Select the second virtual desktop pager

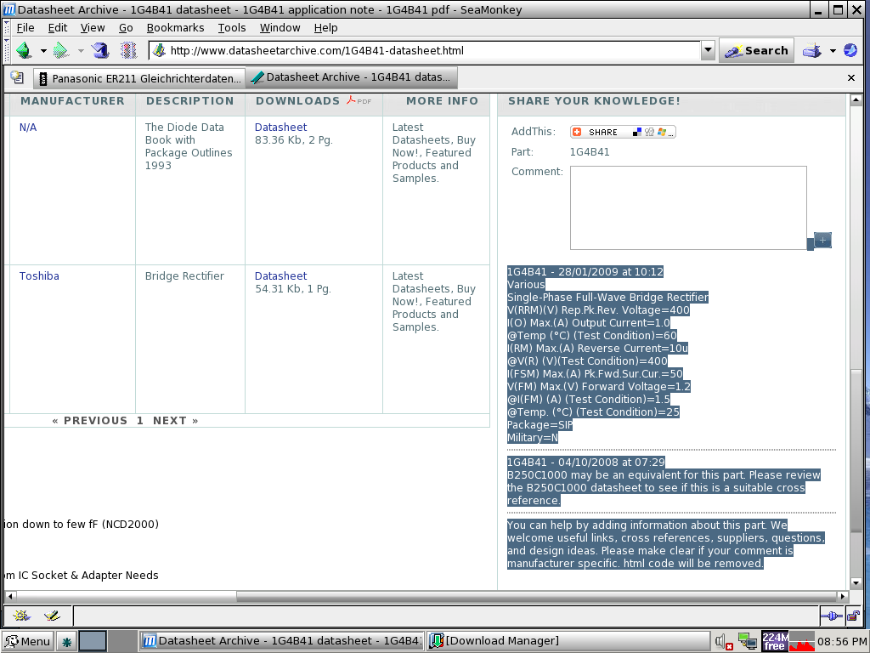122,641
